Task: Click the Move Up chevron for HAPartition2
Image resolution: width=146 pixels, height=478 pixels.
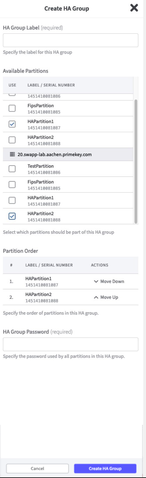Action: click(x=96, y=297)
